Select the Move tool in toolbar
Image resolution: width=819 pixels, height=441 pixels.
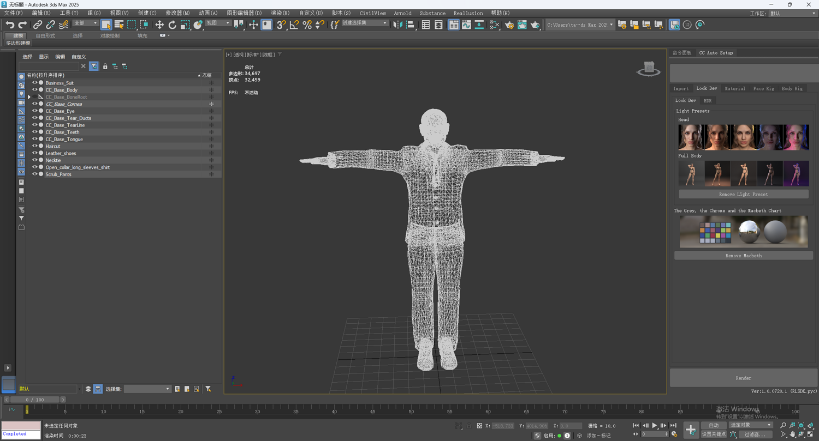click(x=159, y=25)
